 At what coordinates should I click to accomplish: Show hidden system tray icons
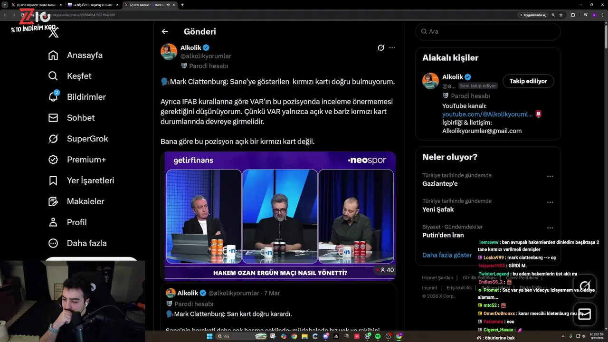563,336
